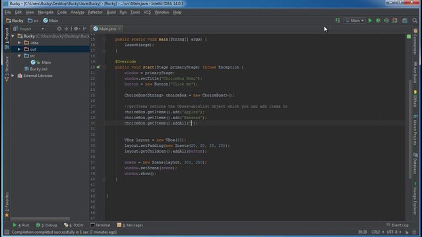Open the IDEtalk side panel

pyautogui.click(x=415, y=99)
